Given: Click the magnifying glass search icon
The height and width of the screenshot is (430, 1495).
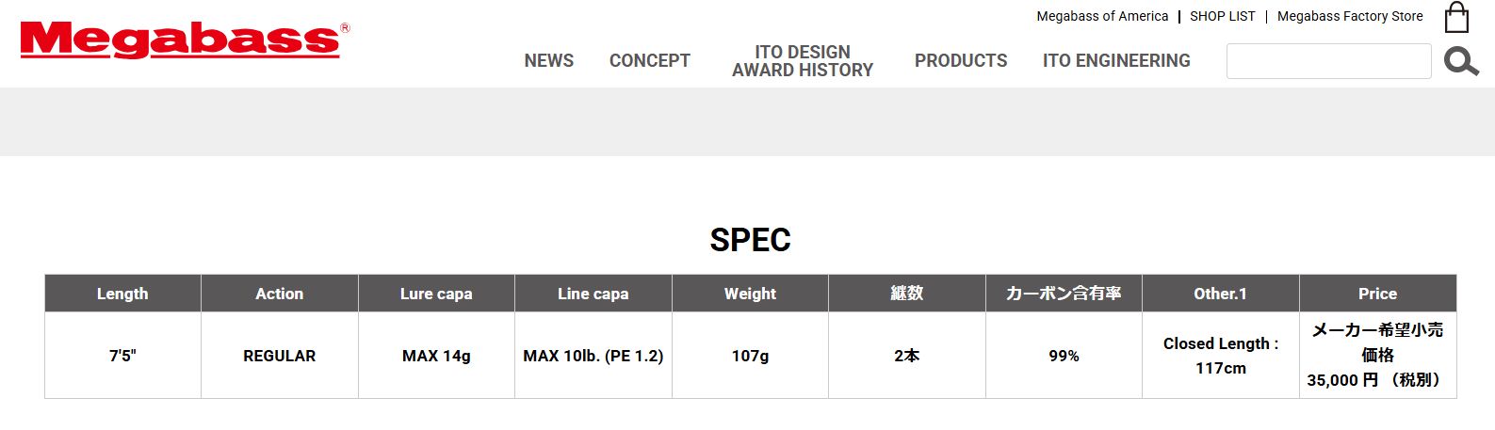Looking at the screenshot, I should coord(1461,61).
